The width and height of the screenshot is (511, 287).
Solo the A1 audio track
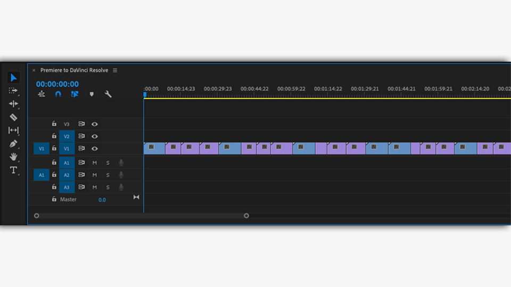point(108,163)
